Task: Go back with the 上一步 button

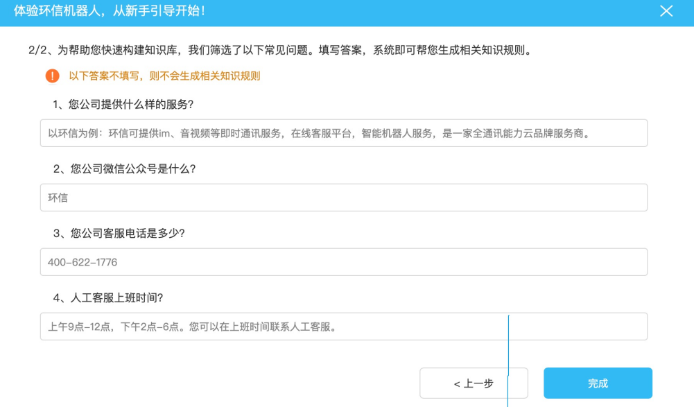Action: 474,383
